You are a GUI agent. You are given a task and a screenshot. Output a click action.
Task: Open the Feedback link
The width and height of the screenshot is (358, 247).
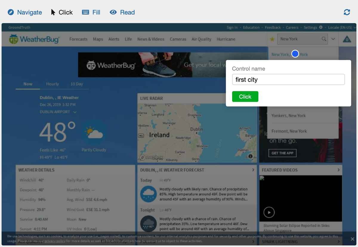(x=273, y=27)
